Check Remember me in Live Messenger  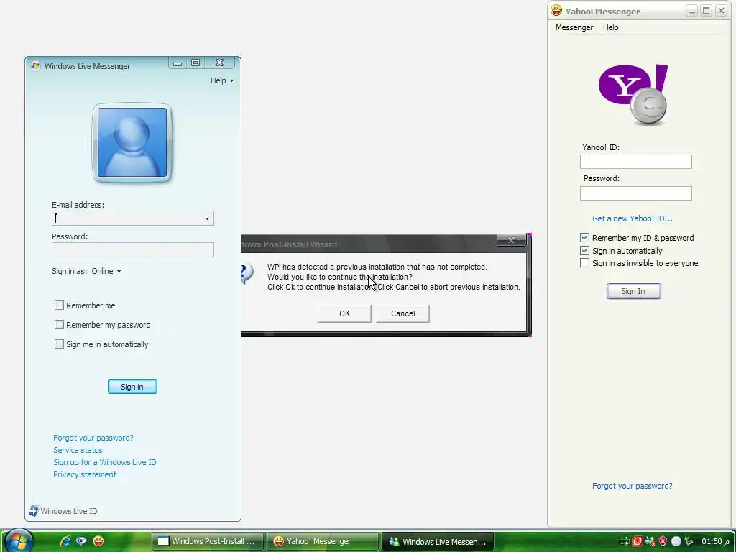click(59, 305)
